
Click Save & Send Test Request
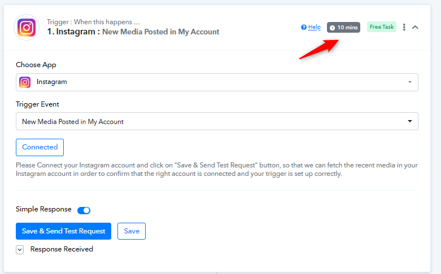pos(63,231)
